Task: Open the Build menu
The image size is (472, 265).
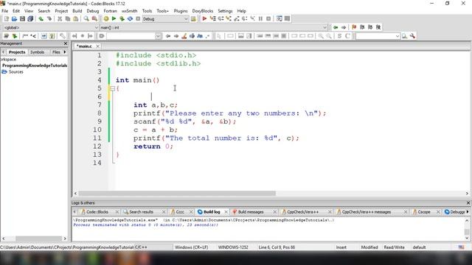Action: 77,11
